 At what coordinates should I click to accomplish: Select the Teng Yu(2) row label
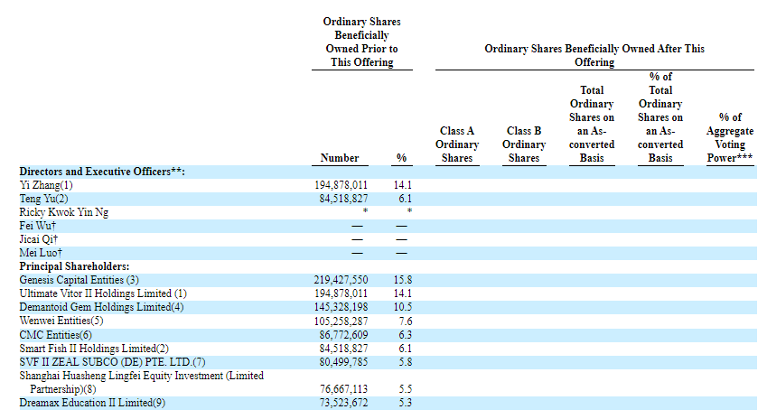[x=43, y=199]
